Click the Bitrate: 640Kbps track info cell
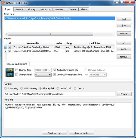Viewport: 136px width, 138px height. 94,51
